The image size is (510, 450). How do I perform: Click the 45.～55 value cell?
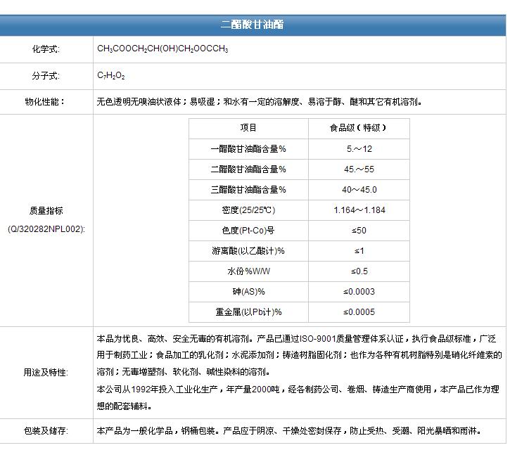[x=359, y=169]
